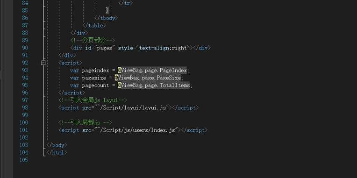Select line number 105 in the gutter

(x=24, y=160)
